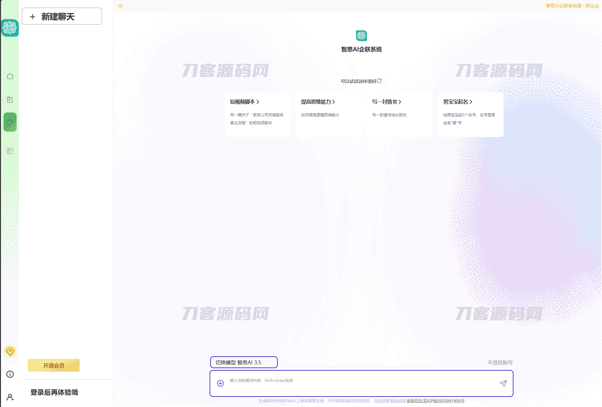Start a new chat with 新建聊天

(x=62, y=16)
